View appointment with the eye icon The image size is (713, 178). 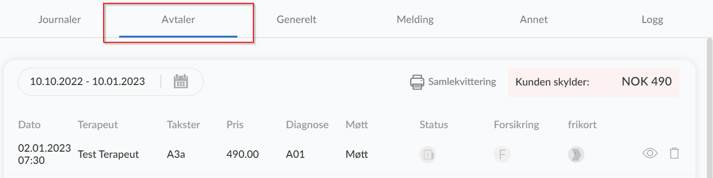click(650, 153)
